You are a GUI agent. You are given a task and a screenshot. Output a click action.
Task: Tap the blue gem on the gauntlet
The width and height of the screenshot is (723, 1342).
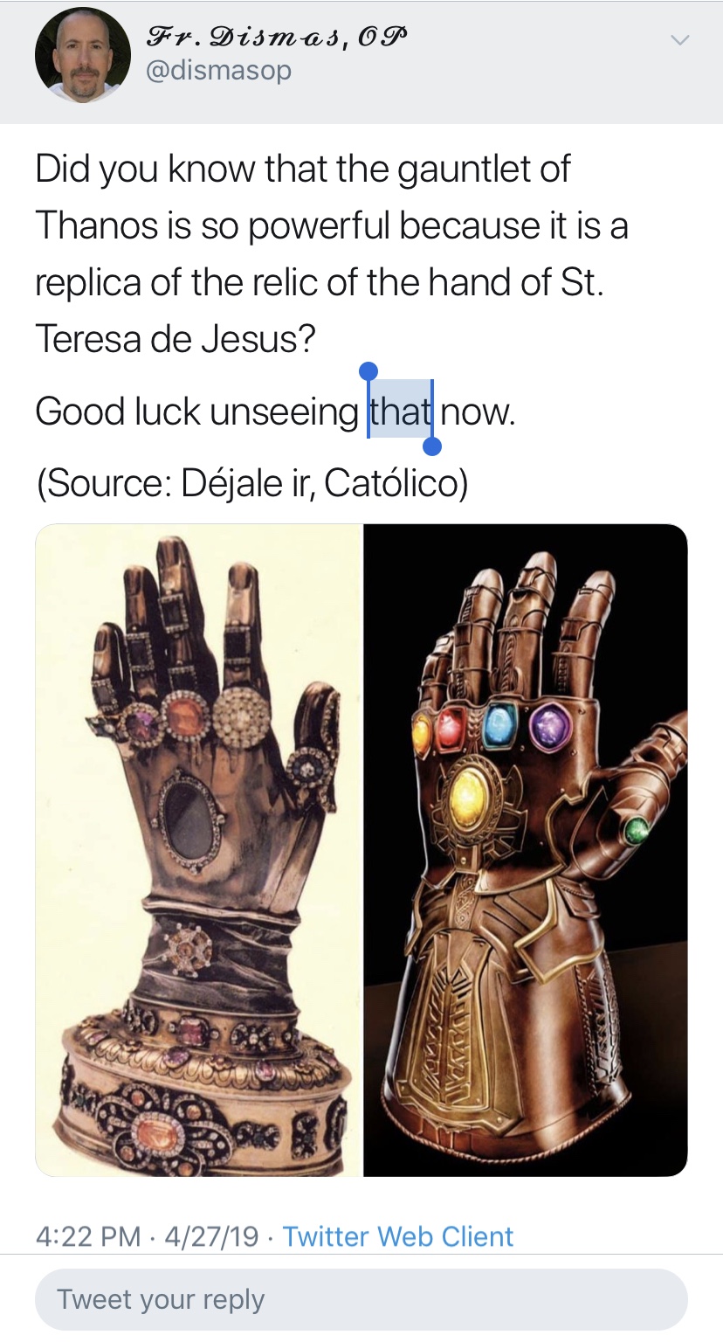click(x=500, y=722)
